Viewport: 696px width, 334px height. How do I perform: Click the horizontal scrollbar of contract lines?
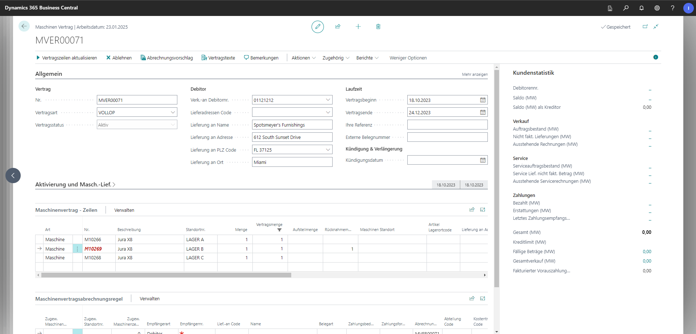pyautogui.click(x=166, y=275)
